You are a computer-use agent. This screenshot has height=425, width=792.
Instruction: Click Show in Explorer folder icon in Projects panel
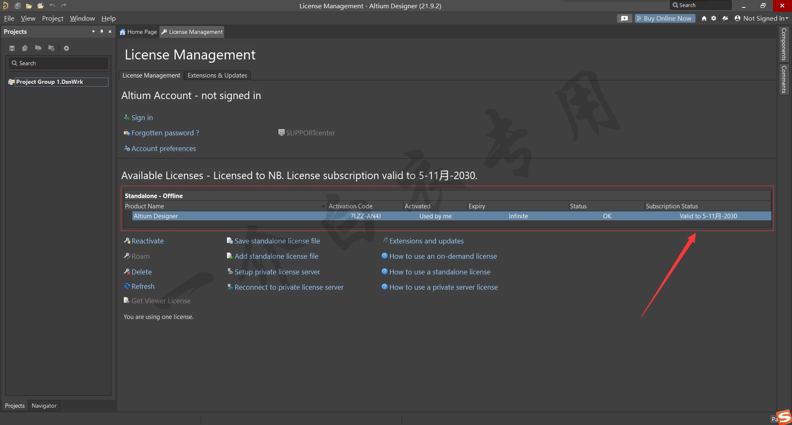pos(38,48)
